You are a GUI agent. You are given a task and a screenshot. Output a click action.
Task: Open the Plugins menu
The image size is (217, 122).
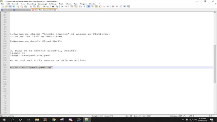point(83,4)
